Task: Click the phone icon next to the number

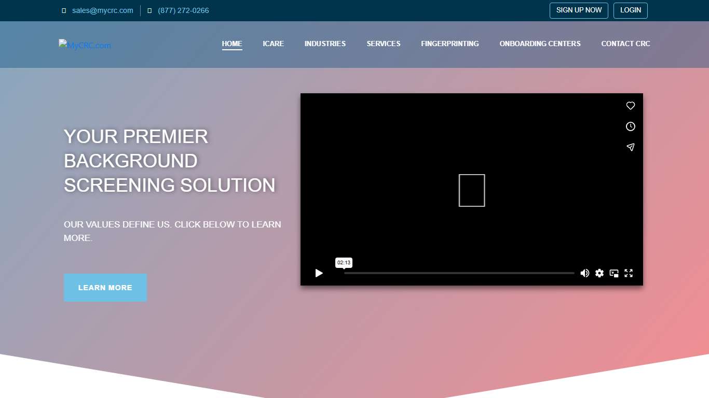Action: [149, 10]
